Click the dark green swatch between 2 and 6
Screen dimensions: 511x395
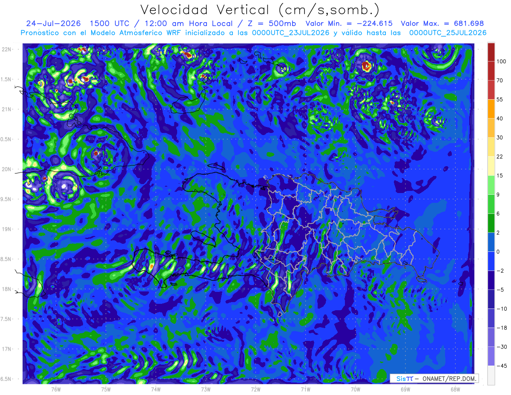(491, 223)
